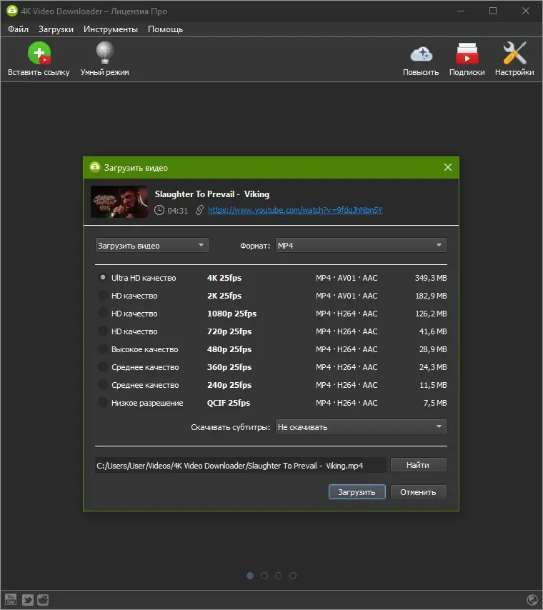
Task: Click the logo icon in Загрузить видео dialog header
Action: coord(94,167)
